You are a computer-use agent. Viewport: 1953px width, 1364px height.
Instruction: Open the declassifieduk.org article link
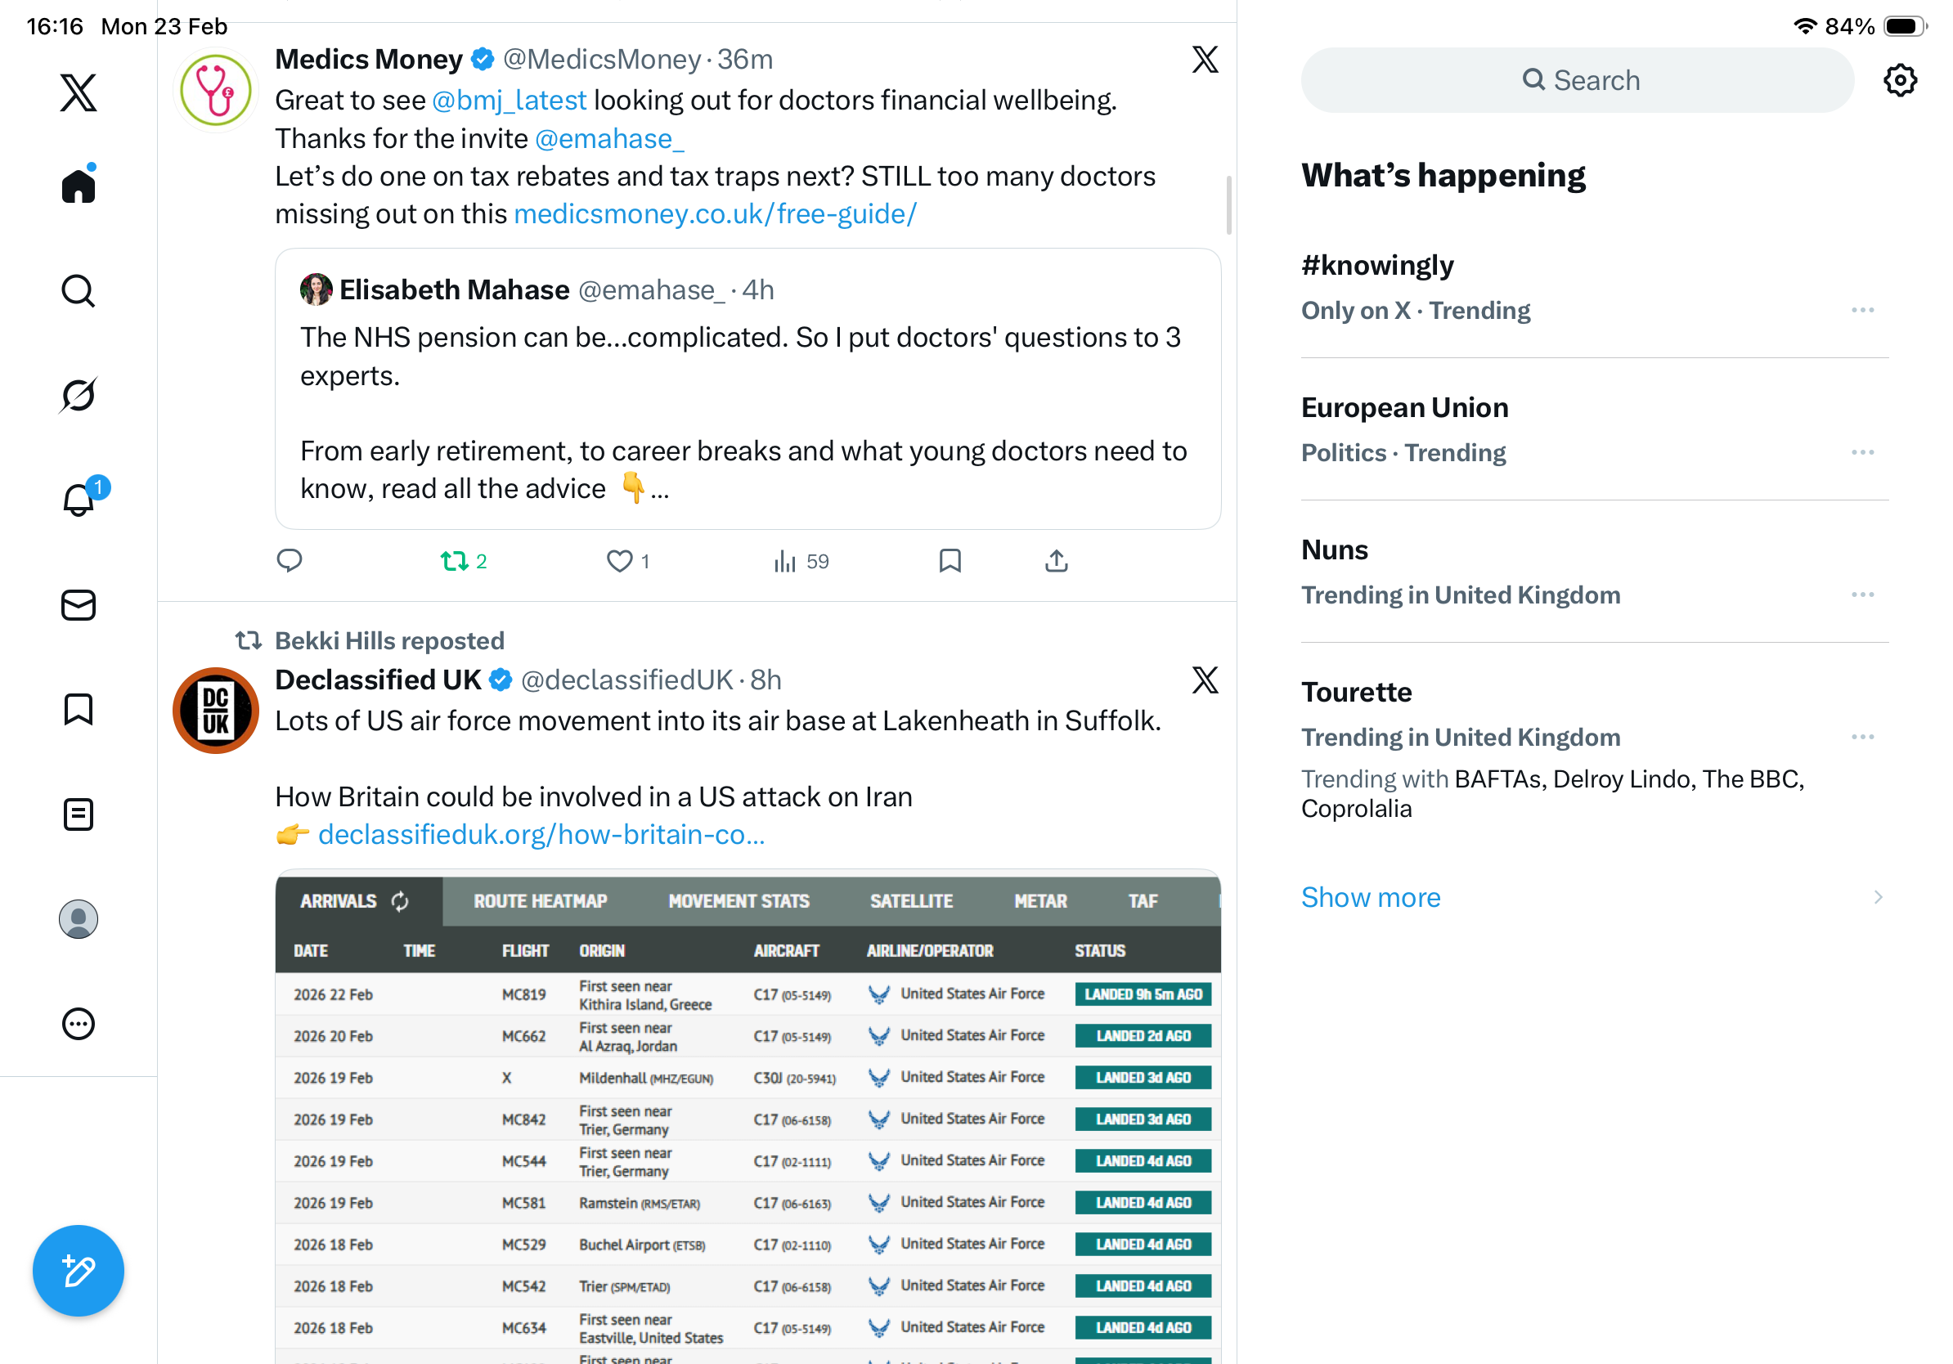coord(541,835)
